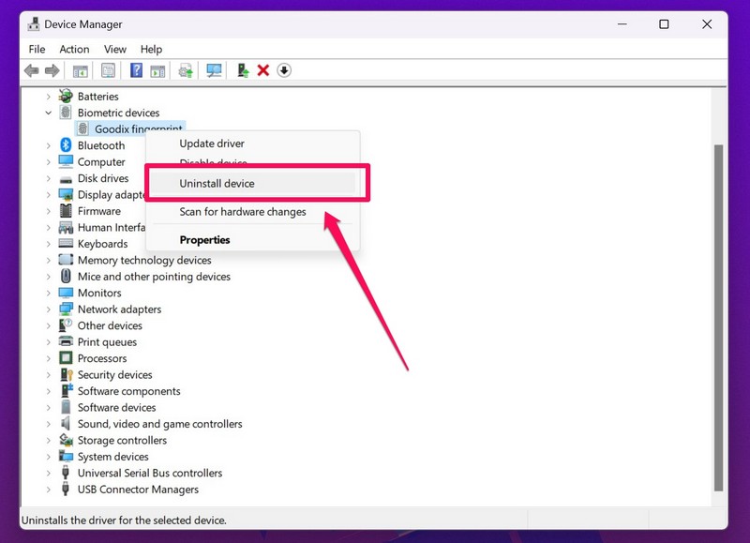
Task: Click the Enable device toolbar icon
Action: tap(243, 70)
